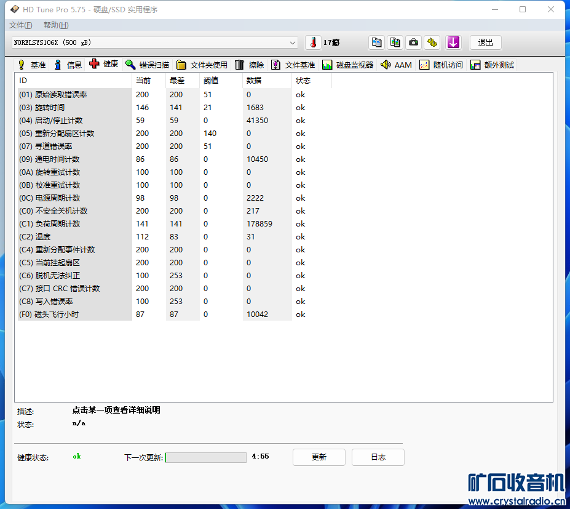Select the (C0) 不安全关机计数 row
Screen dimensions: 570x509
175,210
